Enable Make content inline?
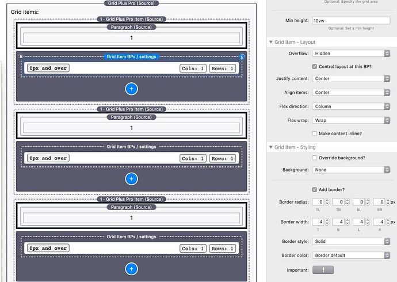 315,134
